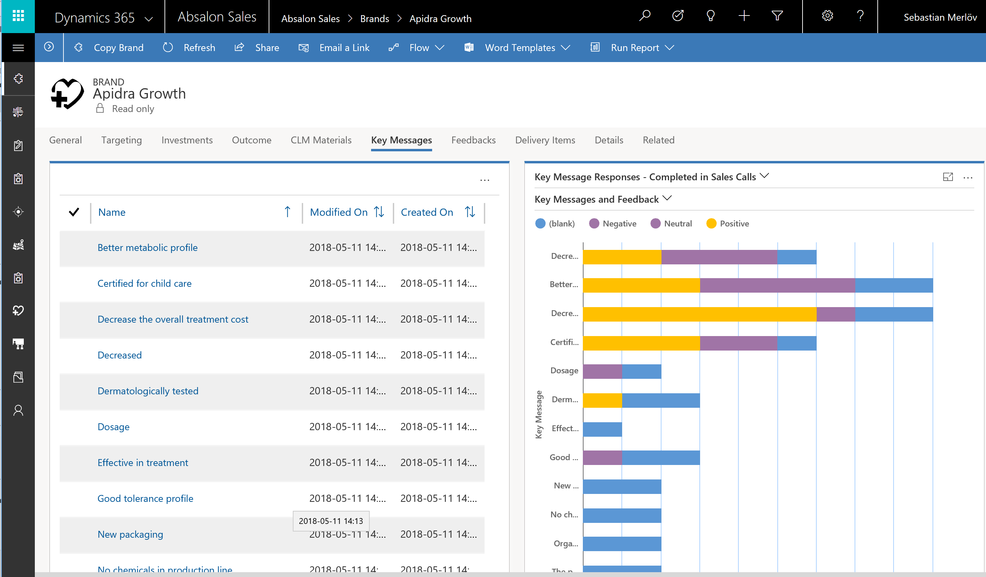The width and height of the screenshot is (986, 577).
Task: Click the sidebar crosshair target icon
Action: pos(18,212)
